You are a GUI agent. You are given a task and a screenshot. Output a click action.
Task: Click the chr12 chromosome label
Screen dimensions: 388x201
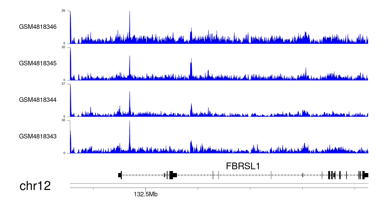[x=35, y=186]
